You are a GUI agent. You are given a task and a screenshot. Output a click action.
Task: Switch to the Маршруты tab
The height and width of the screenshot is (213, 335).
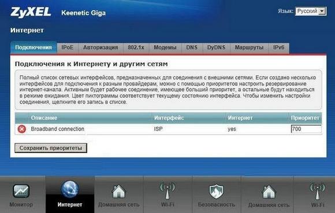[249, 47]
